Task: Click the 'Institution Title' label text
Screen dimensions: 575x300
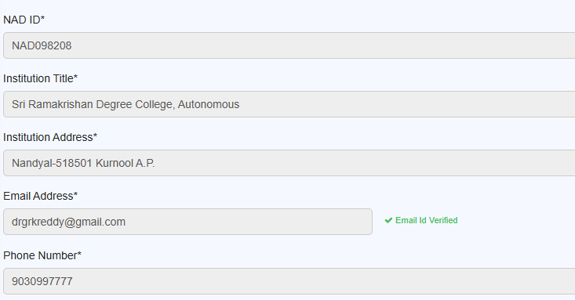Action: 38,78
